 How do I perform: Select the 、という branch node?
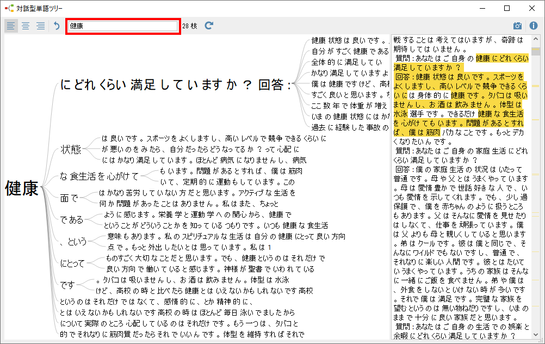tap(73, 241)
